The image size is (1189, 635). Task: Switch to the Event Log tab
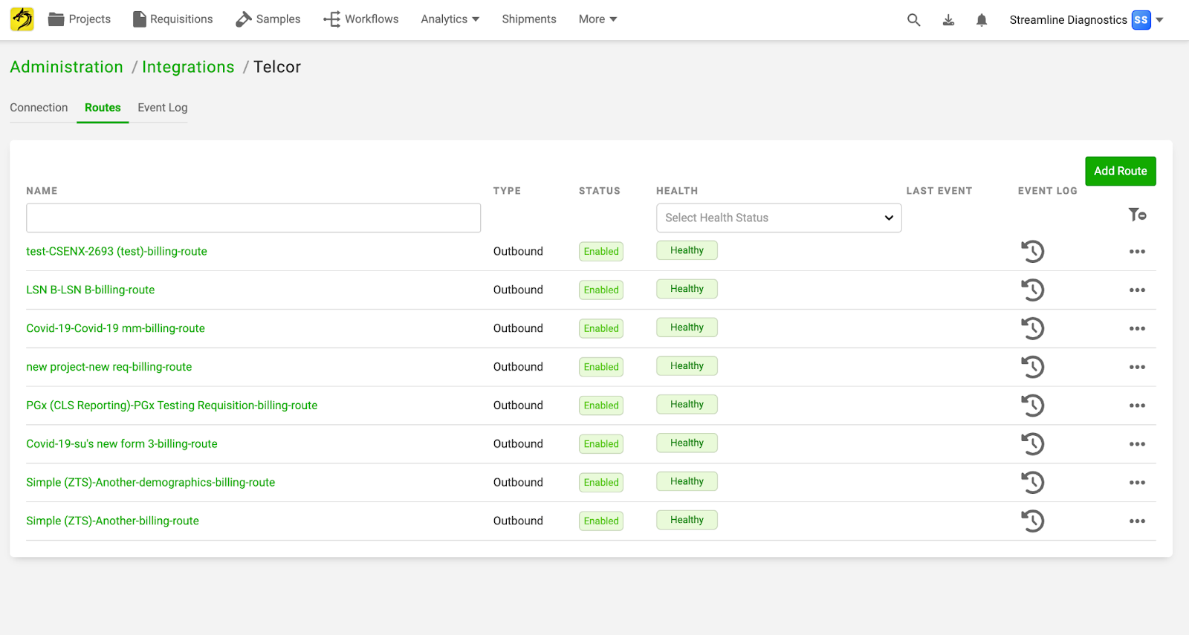click(x=163, y=108)
